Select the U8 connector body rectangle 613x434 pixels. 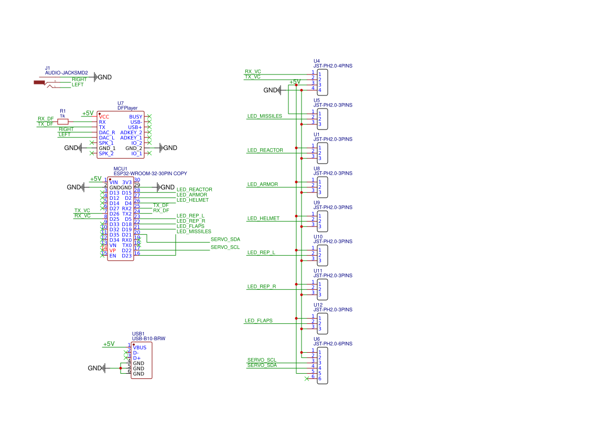click(x=322, y=187)
